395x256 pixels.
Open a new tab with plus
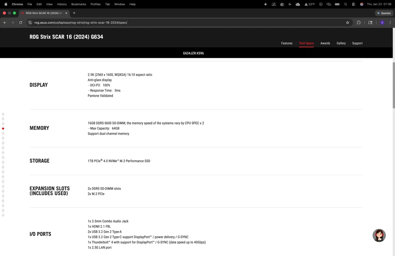click(74, 13)
